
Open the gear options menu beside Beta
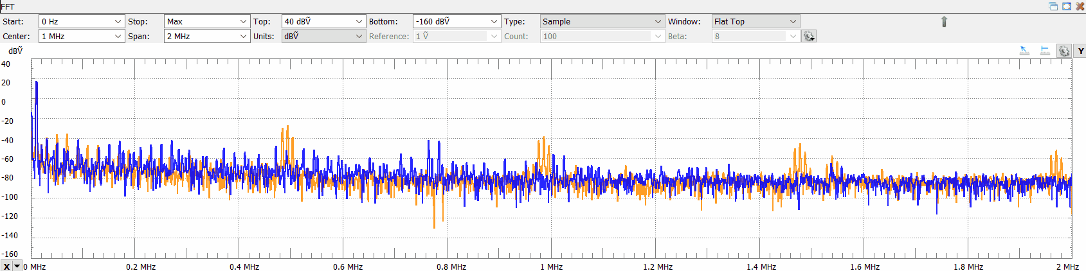809,37
